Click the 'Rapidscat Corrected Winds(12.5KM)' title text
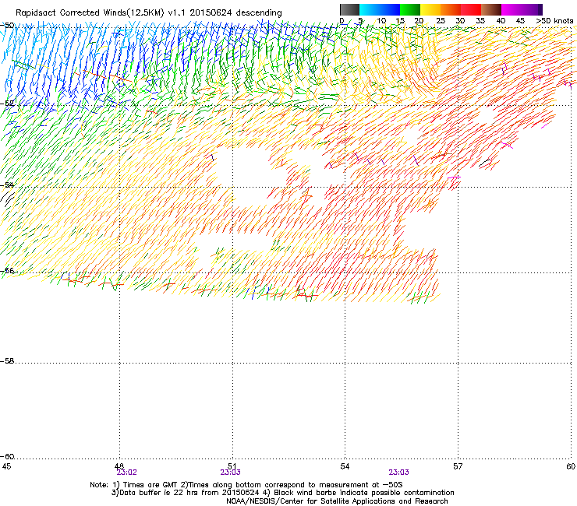Image resolution: width=577 pixels, height=506 pixels. 90,13
